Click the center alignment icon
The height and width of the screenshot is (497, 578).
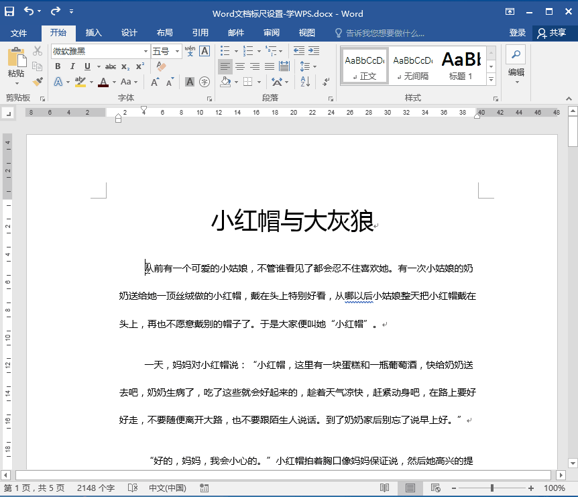pyautogui.click(x=239, y=66)
